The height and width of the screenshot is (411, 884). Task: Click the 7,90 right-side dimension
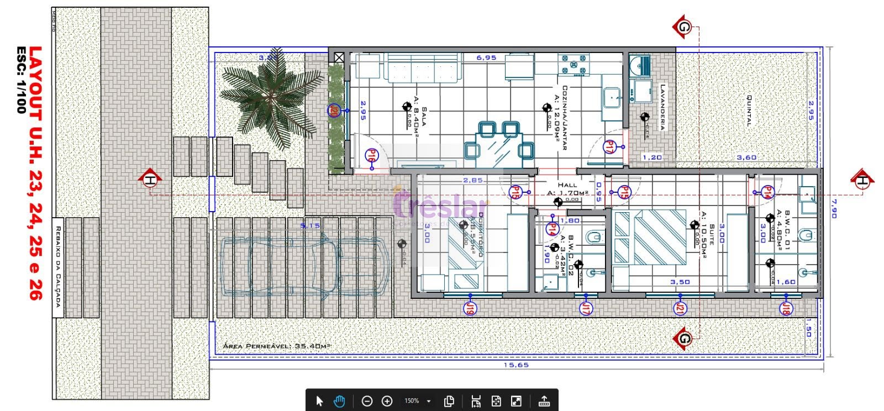833,208
